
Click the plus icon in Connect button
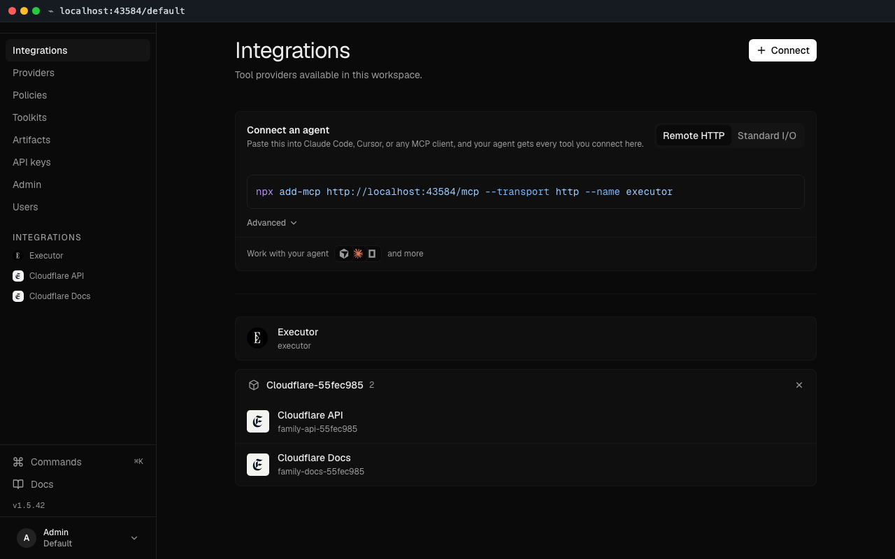761,50
